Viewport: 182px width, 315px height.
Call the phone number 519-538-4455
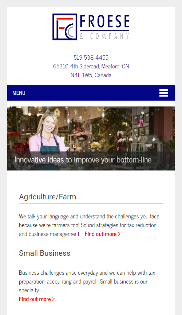click(91, 57)
